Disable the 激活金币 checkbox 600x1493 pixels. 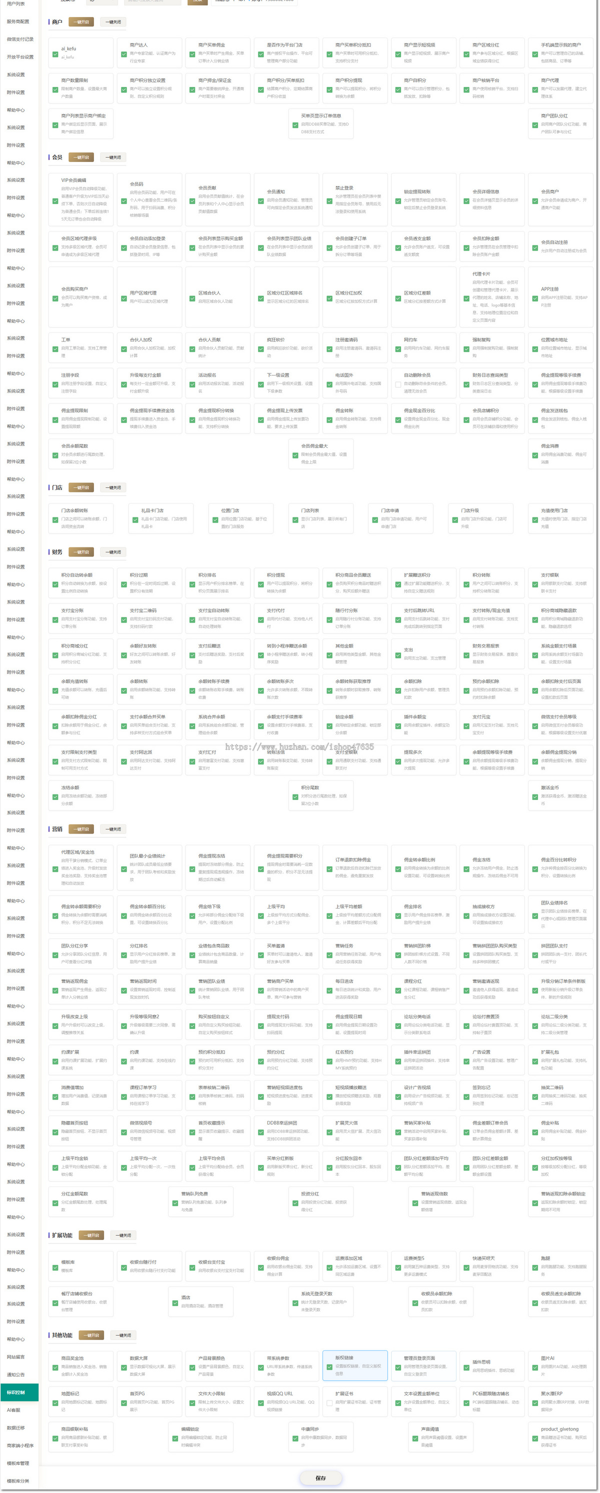point(535,796)
